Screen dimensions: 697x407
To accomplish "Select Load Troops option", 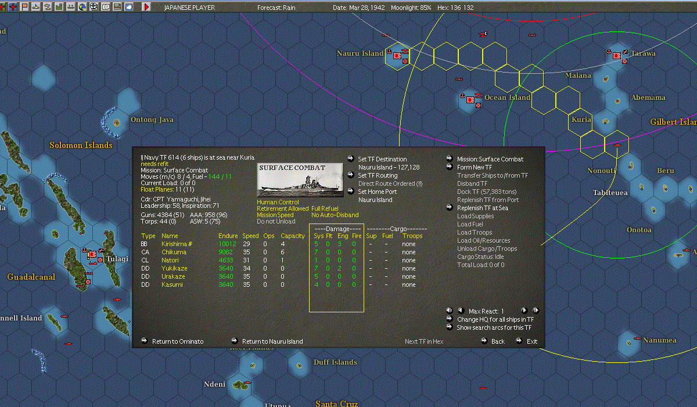I will (x=473, y=232).
